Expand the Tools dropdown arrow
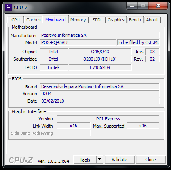 coord(100,160)
